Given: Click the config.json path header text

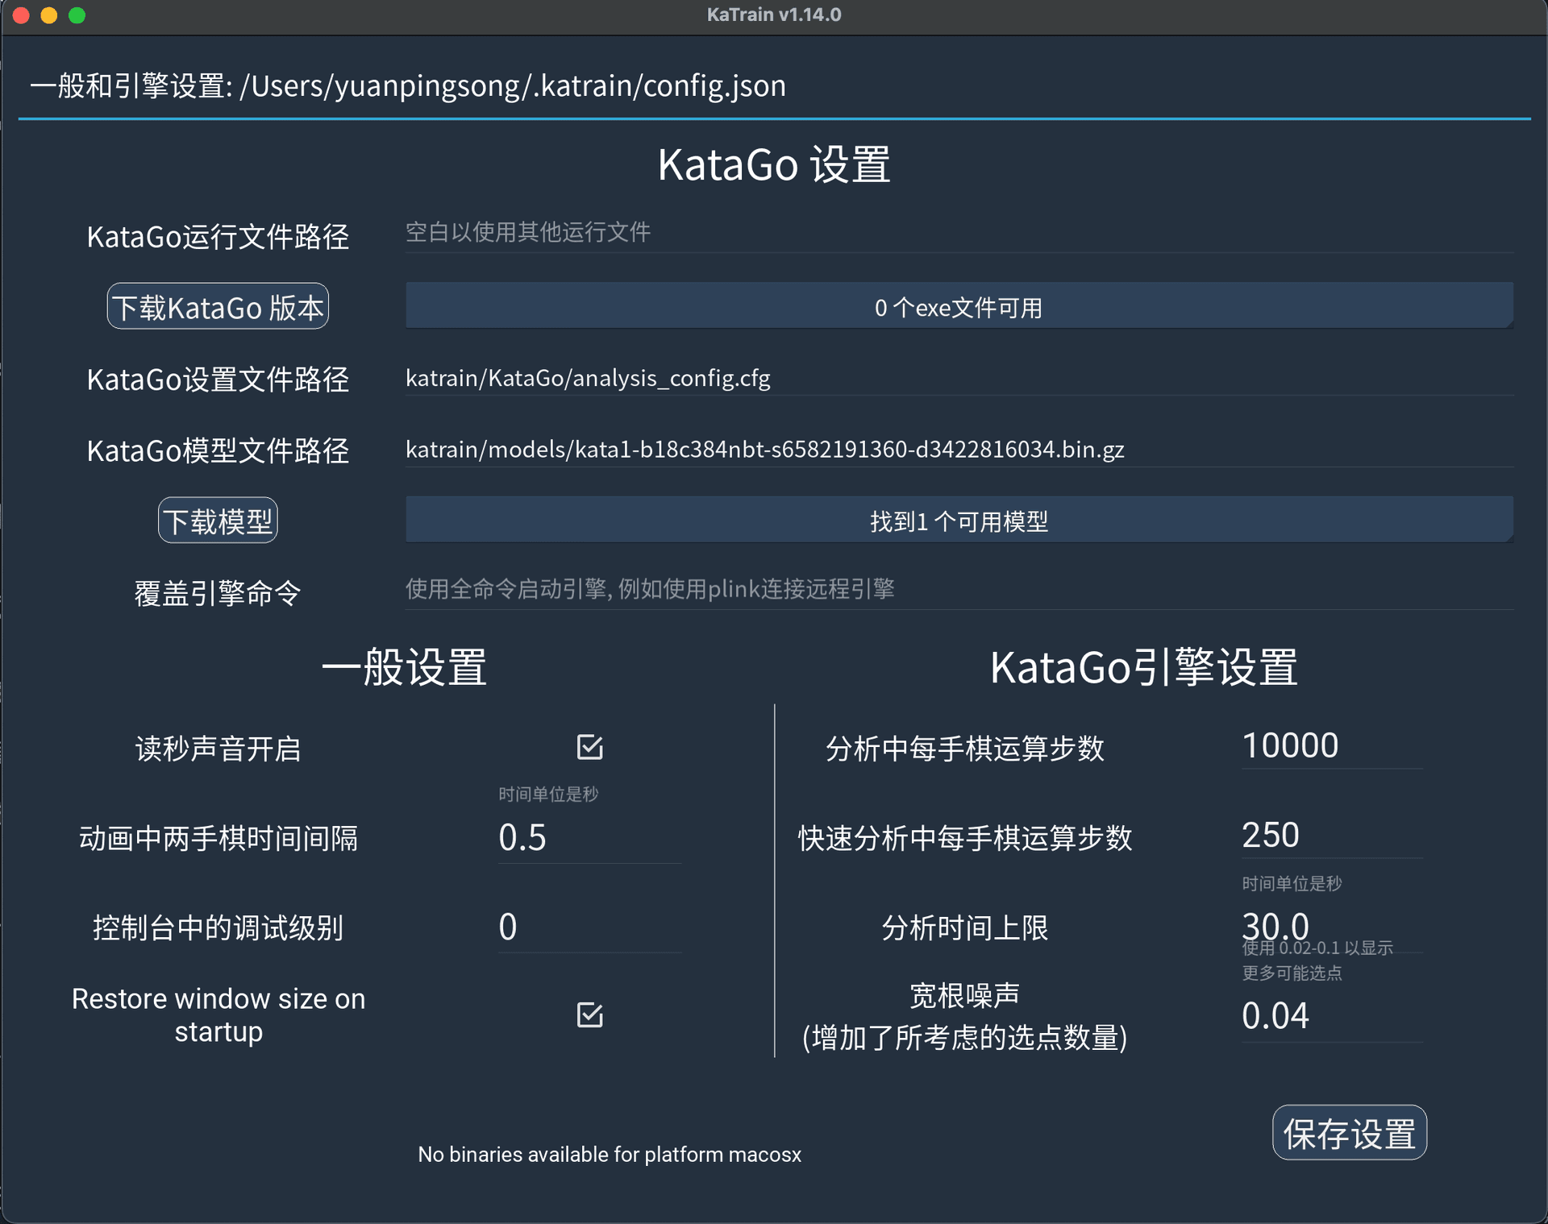Looking at the screenshot, I should (407, 85).
